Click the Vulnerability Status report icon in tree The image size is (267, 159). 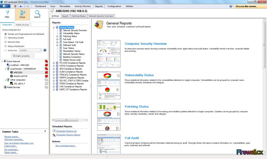60,33
